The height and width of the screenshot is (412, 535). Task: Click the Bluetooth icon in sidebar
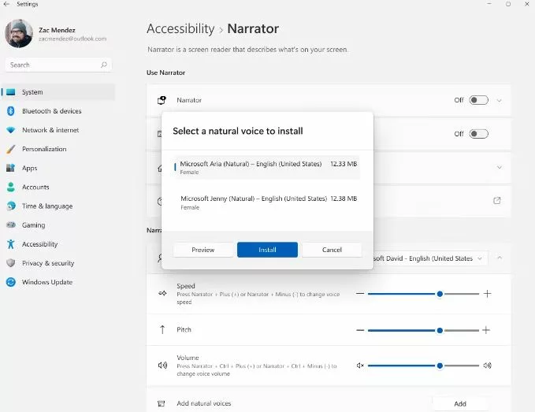pyautogui.click(x=11, y=111)
